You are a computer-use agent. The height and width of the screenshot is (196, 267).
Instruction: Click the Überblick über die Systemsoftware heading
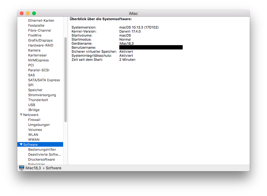click(101, 19)
